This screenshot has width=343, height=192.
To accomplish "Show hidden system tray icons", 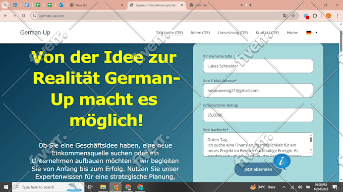I will (x=284, y=187).
